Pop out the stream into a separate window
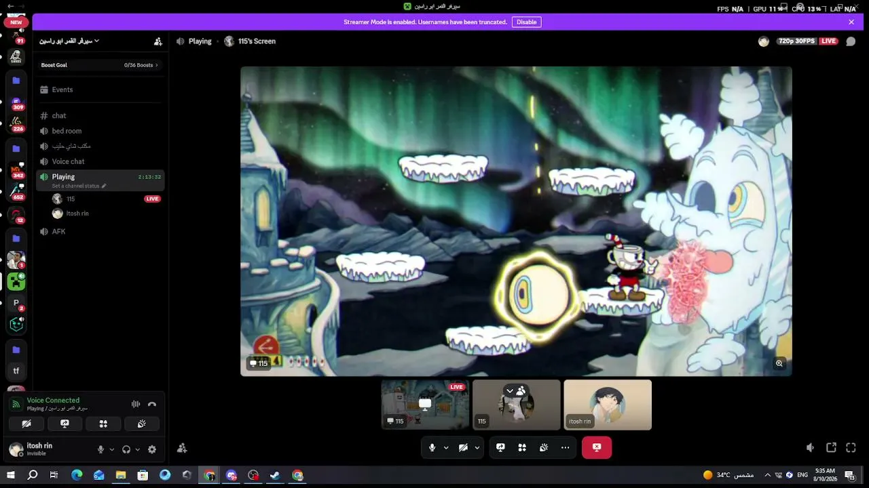The image size is (869, 488). 831,448
